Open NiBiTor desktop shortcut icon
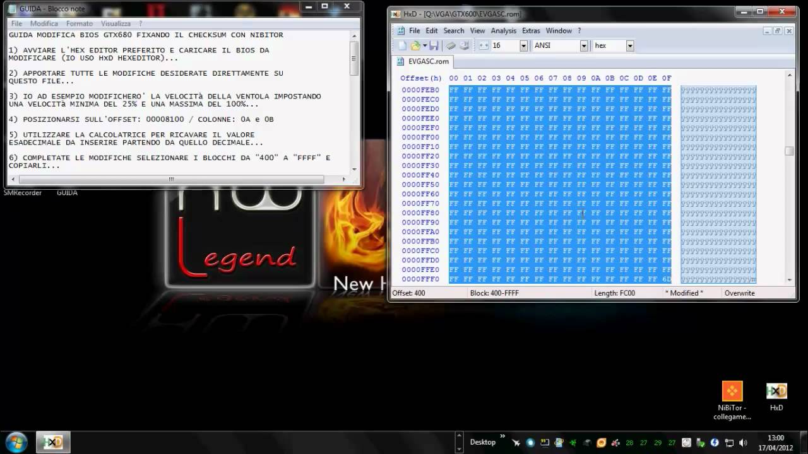 tap(732, 391)
